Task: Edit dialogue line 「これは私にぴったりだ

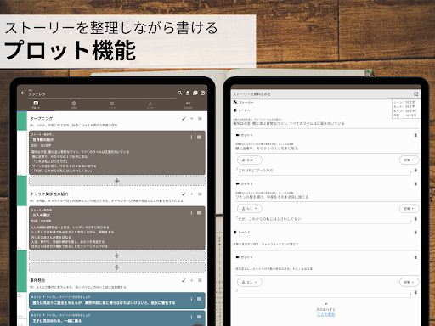Action: point(323,171)
